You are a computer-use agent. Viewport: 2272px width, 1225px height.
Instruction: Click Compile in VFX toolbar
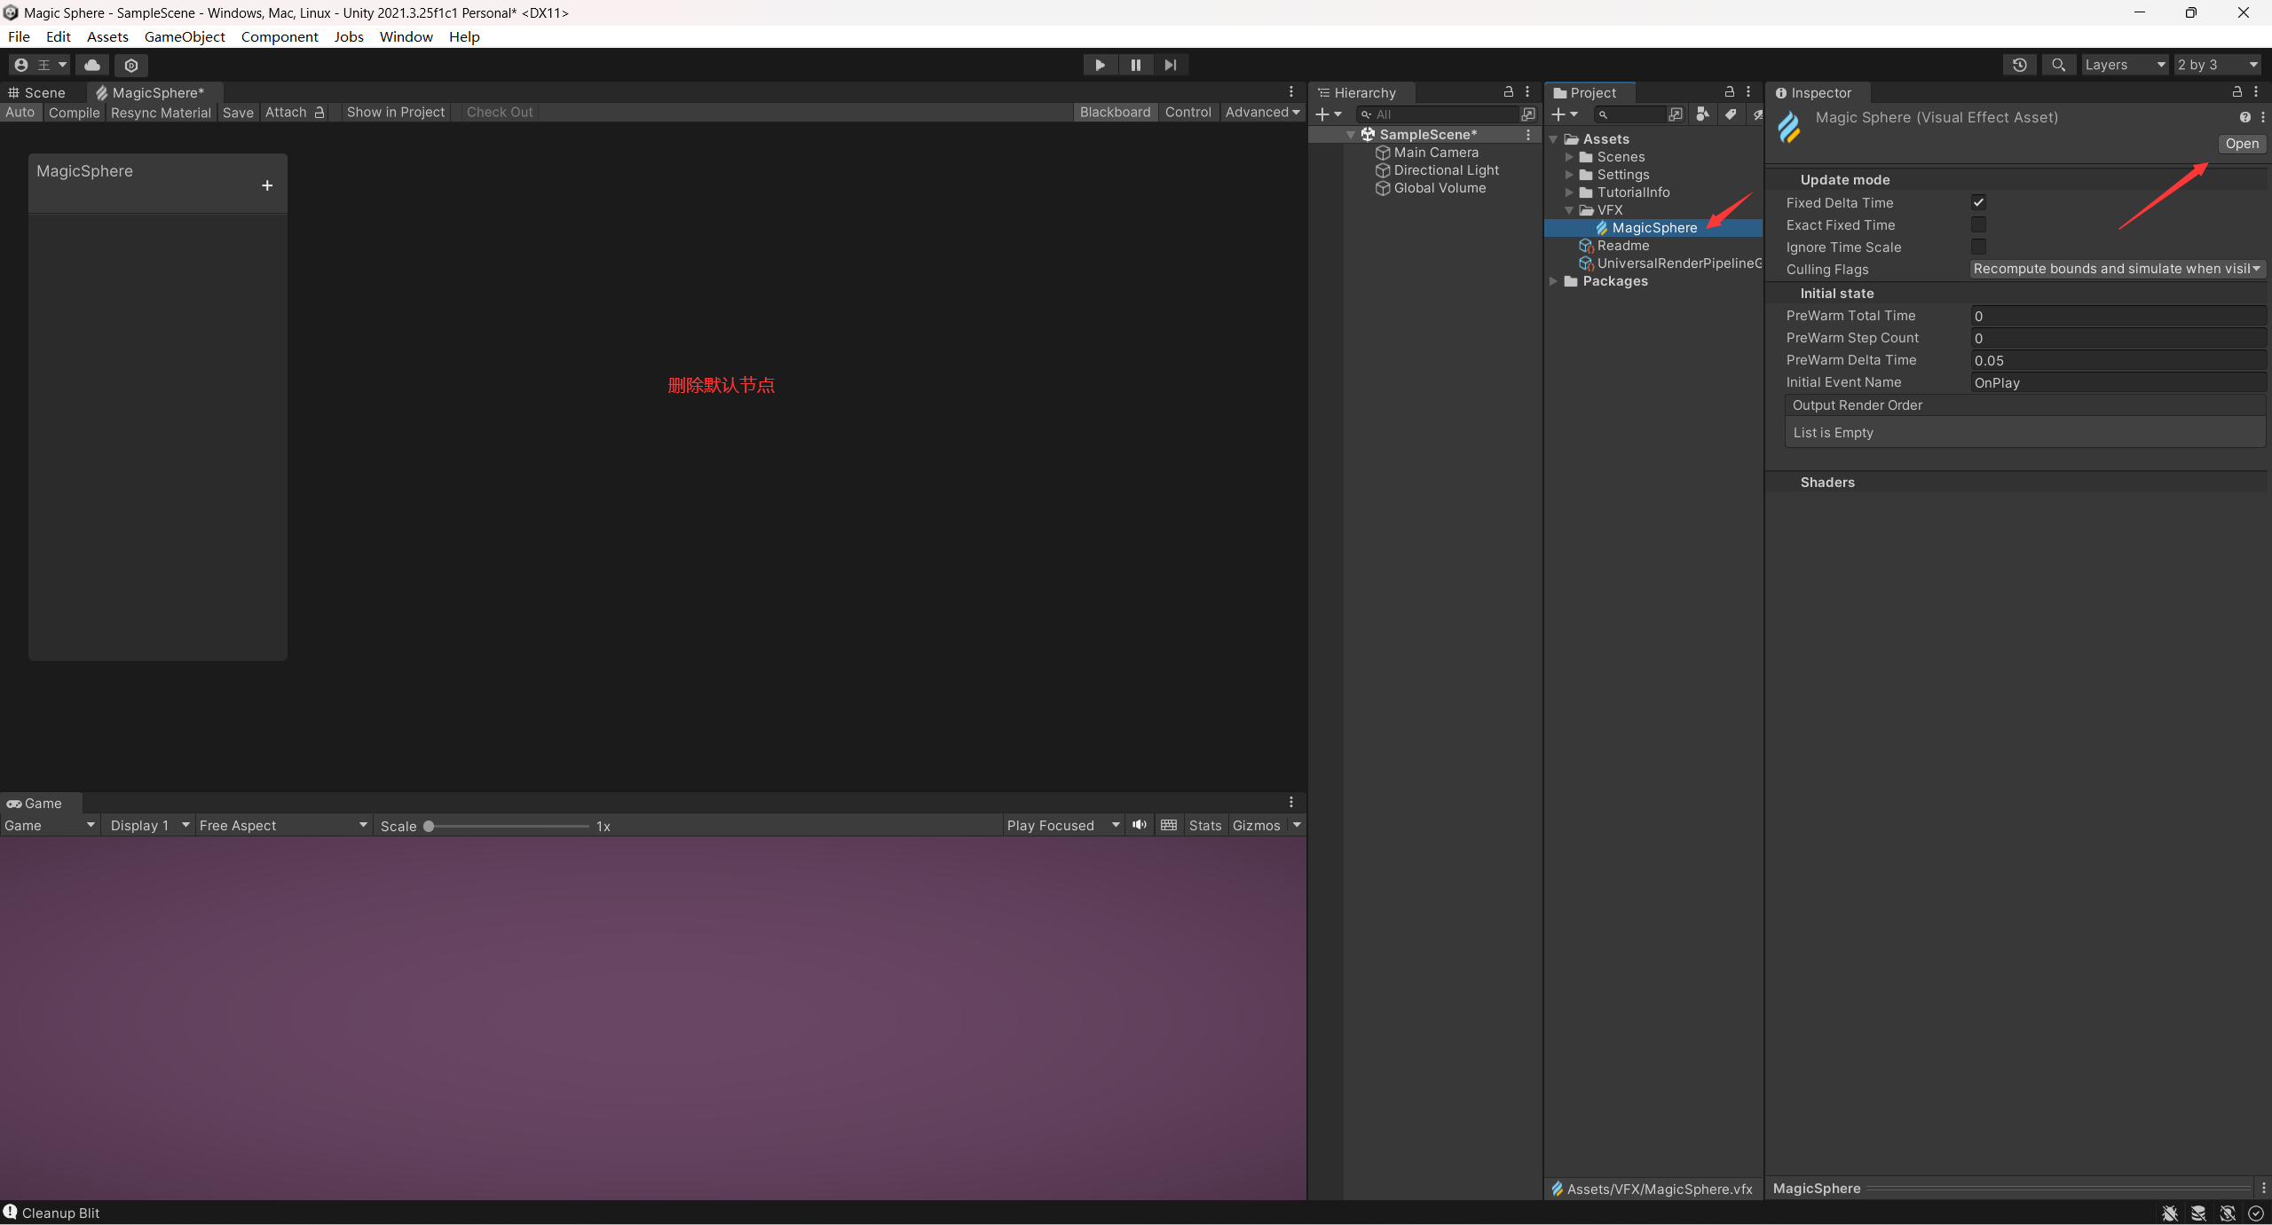tap(74, 112)
